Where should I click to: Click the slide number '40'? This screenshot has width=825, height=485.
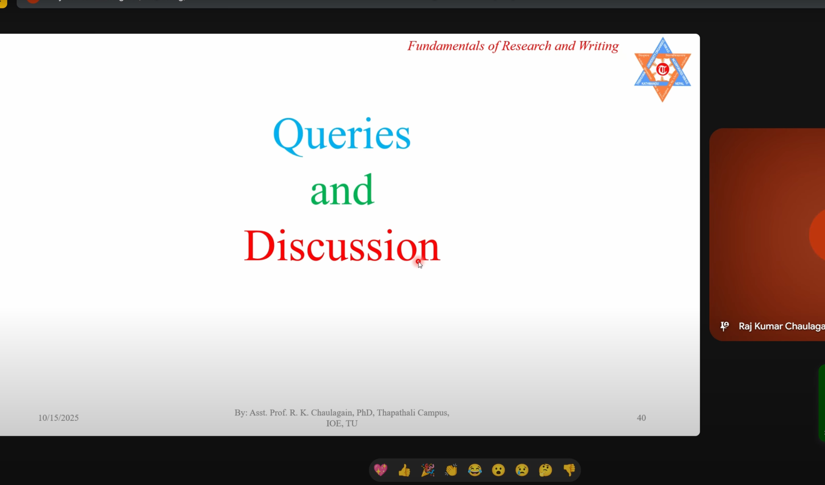[x=641, y=418]
